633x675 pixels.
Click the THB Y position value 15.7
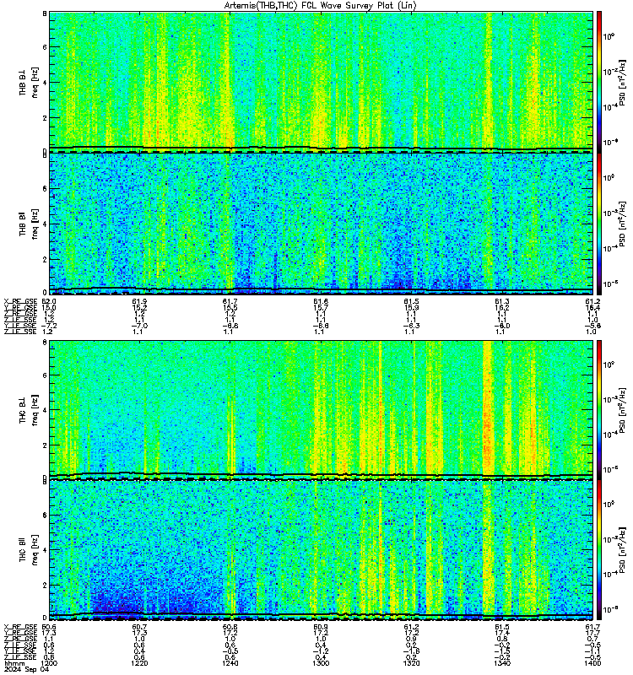(x=321, y=307)
